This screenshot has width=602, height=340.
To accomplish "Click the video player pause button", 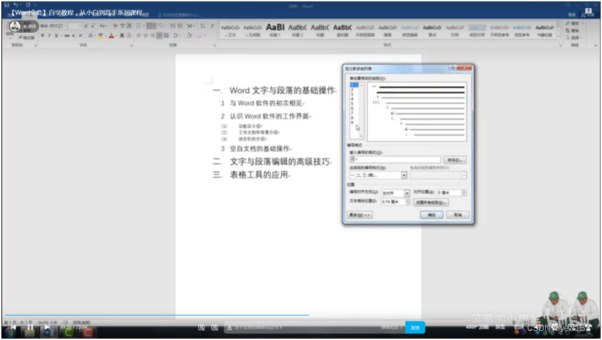I will pyautogui.click(x=30, y=328).
